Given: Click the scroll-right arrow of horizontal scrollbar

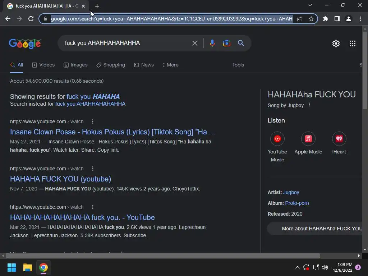Looking at the screenshot, I should click(359, 256).
